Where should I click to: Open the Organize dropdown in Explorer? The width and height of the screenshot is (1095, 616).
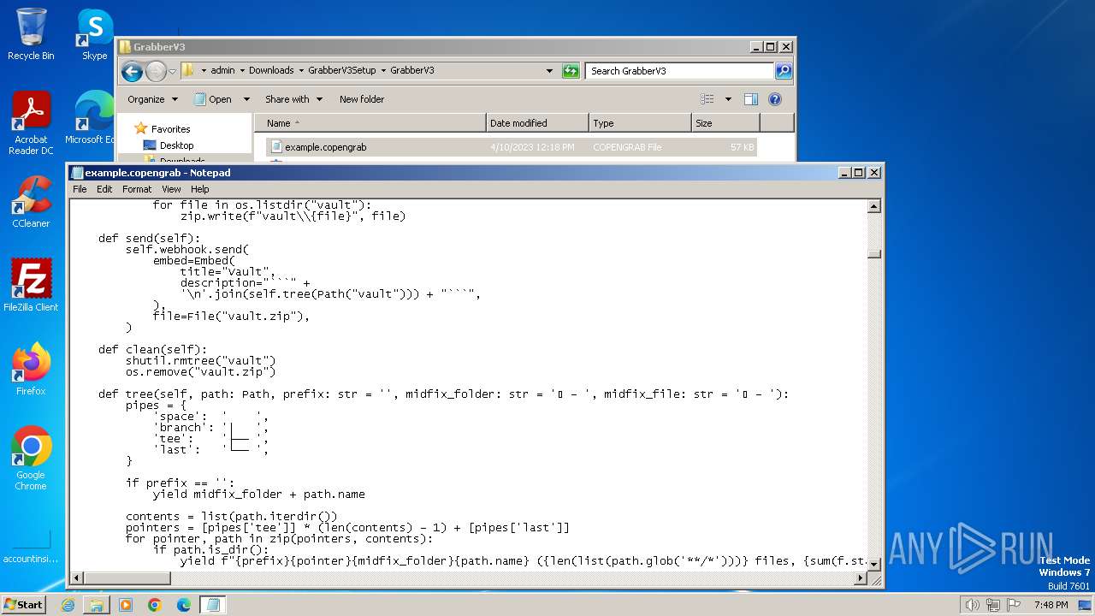[x=152, y=99]
